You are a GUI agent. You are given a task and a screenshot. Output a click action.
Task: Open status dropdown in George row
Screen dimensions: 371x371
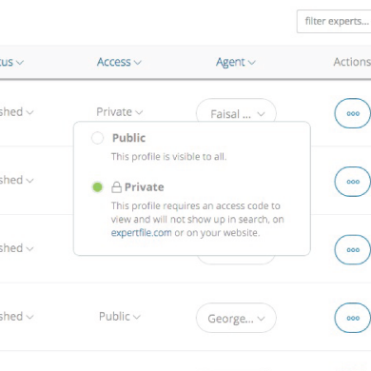pos(16,317)
